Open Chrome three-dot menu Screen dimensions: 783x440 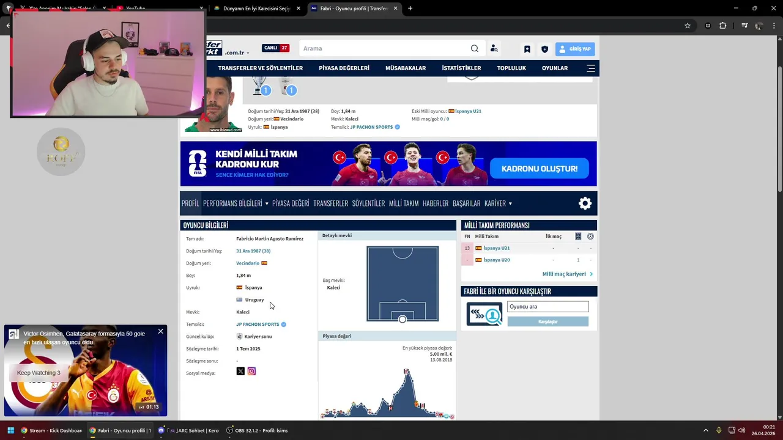(x=774, y=26)
